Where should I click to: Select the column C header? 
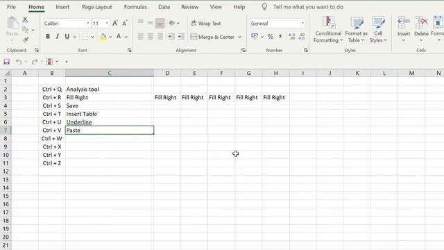click(110, 73)
